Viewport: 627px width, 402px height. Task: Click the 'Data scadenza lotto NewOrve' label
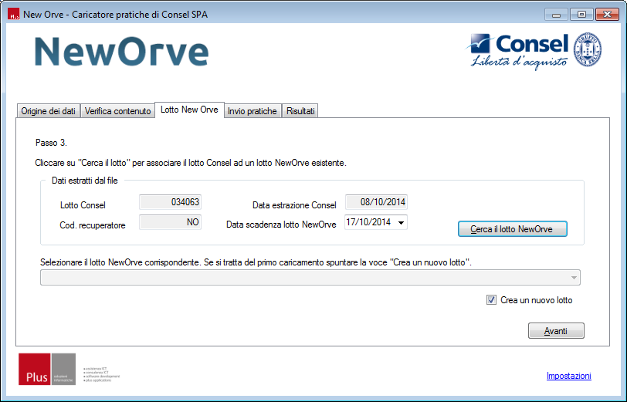[x=281, y=225]
